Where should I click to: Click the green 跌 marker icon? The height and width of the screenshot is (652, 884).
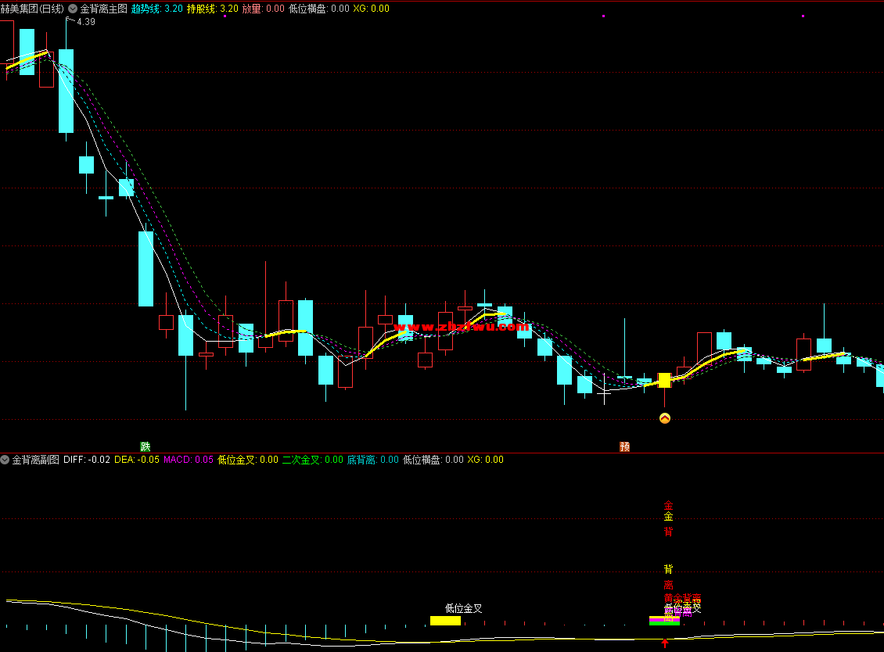[146, 447]
